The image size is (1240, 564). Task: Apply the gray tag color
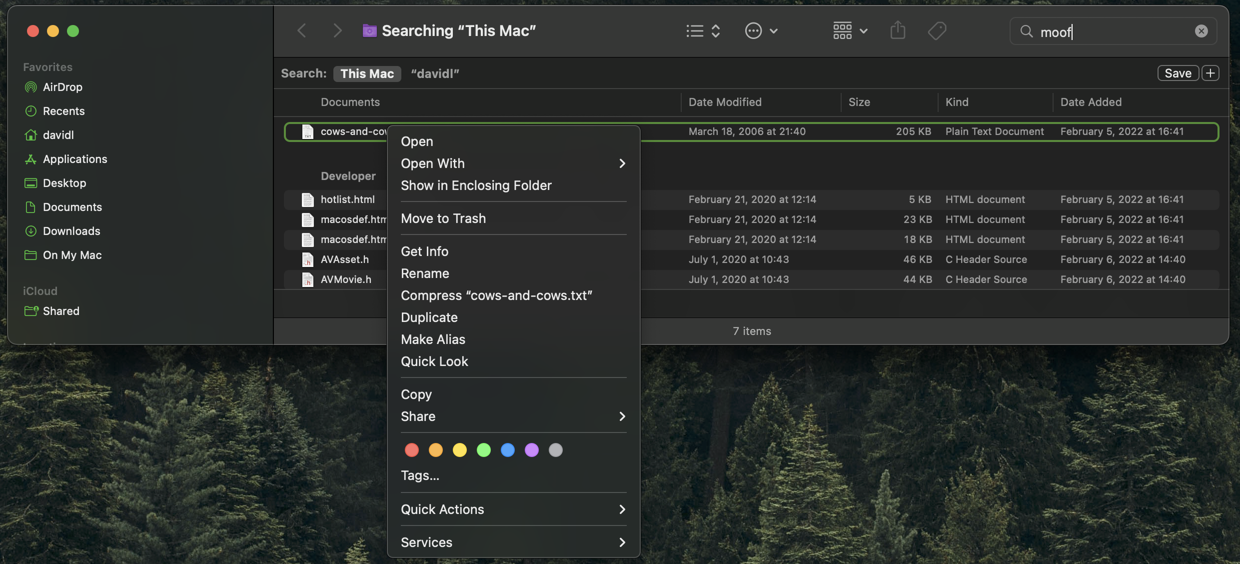[x=555, y=450]
